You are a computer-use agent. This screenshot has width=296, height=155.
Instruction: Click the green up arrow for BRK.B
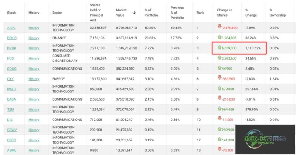click(219, 37)
